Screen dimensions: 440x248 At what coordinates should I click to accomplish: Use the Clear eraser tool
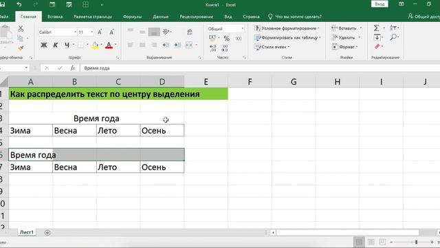[377, 46]
